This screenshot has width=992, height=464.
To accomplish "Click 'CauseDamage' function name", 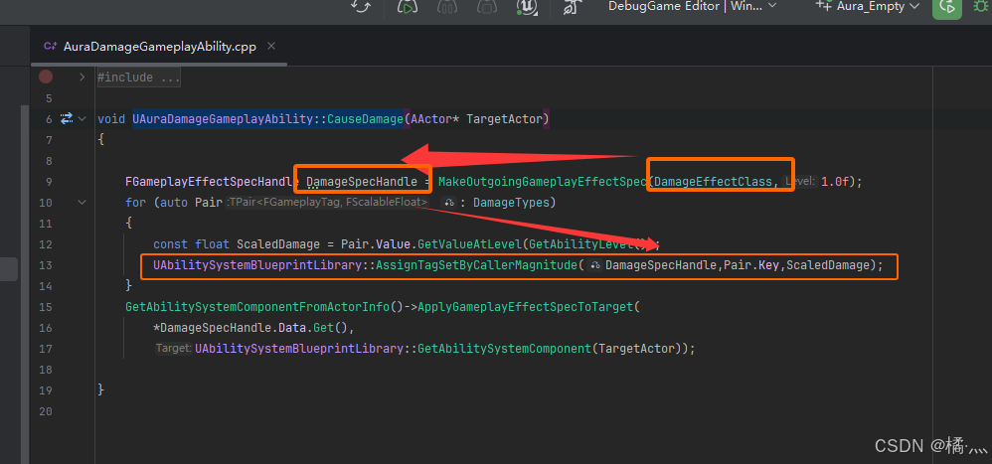I will (x=365, y=119).
